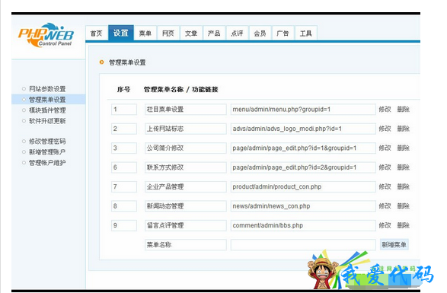Click the menu/admin/menu.php link field
The image size is (447, 293).
tap(303, 110)
